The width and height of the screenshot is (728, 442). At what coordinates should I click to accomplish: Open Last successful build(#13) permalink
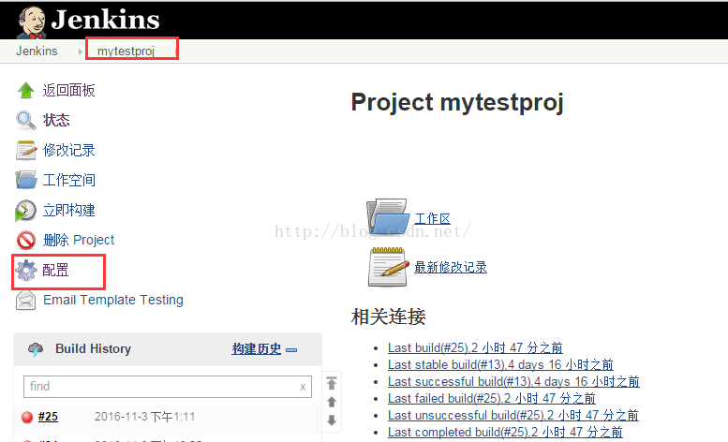513,381
